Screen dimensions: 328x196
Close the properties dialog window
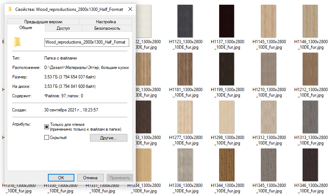pyautogui.click(x=130, y=9)
